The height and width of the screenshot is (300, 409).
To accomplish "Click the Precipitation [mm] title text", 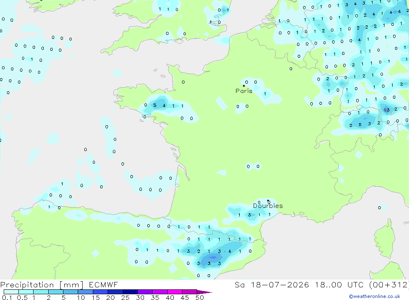I will [x=42, y=285].
